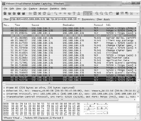Expand the Internet Protocol detail row
This screenshot has height=121, width=141.
pos(4,94)
